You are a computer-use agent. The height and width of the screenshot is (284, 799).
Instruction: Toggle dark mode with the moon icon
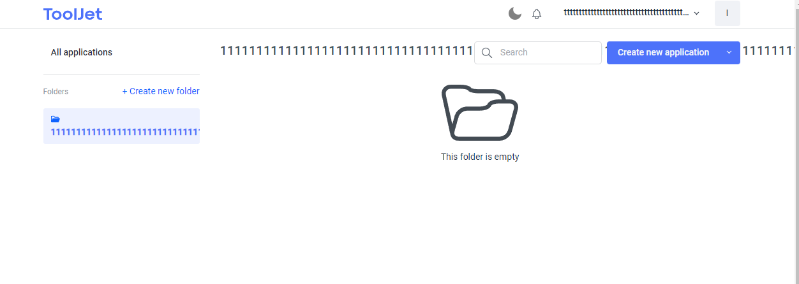[x=515, y=13]
